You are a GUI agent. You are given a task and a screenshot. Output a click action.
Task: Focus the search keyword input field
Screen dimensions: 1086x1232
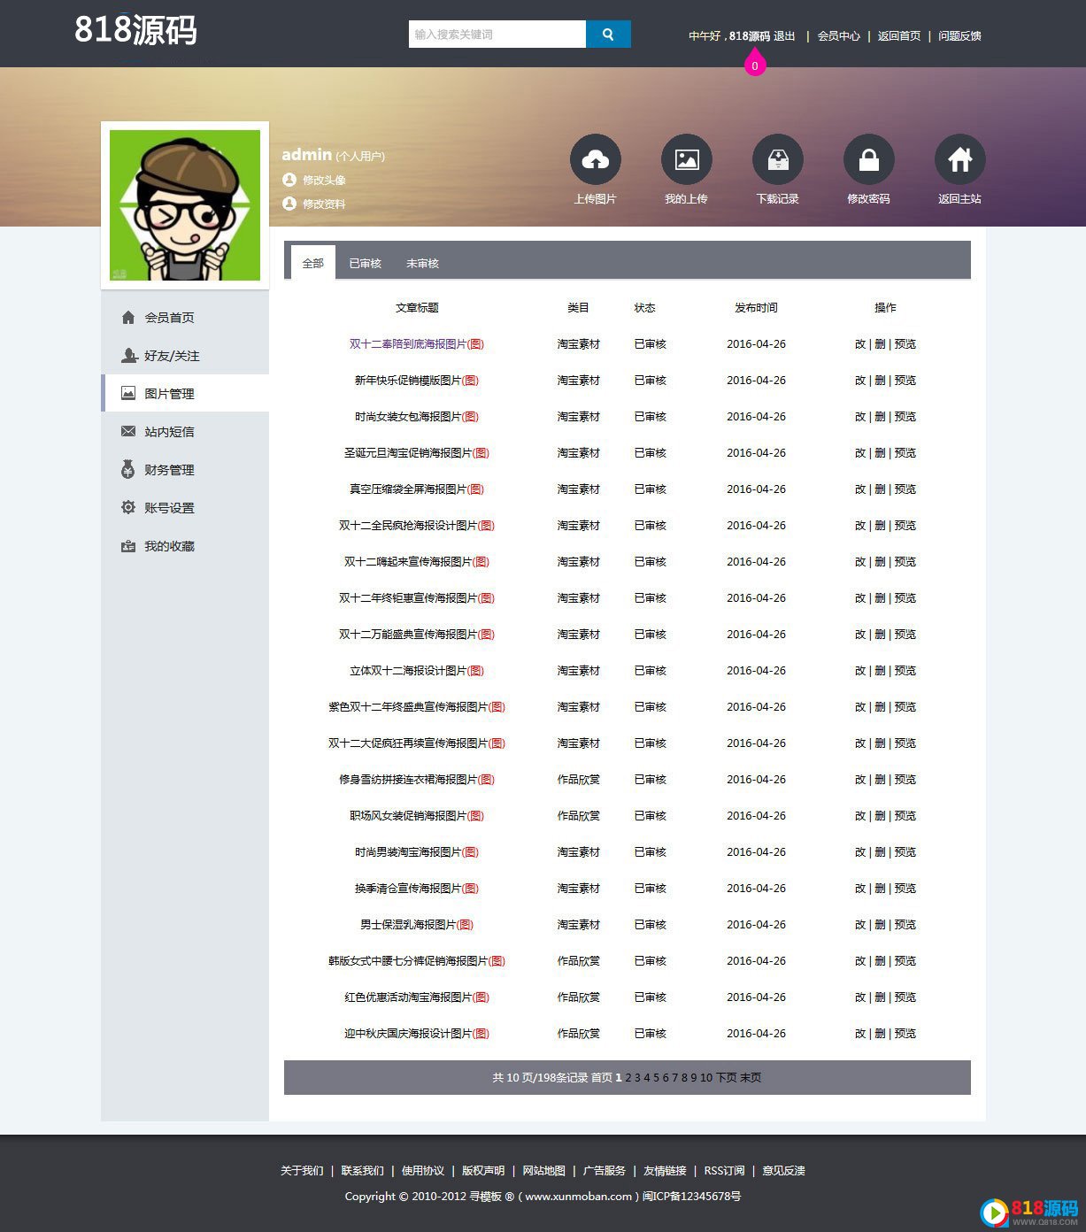(x=497, y=34)
